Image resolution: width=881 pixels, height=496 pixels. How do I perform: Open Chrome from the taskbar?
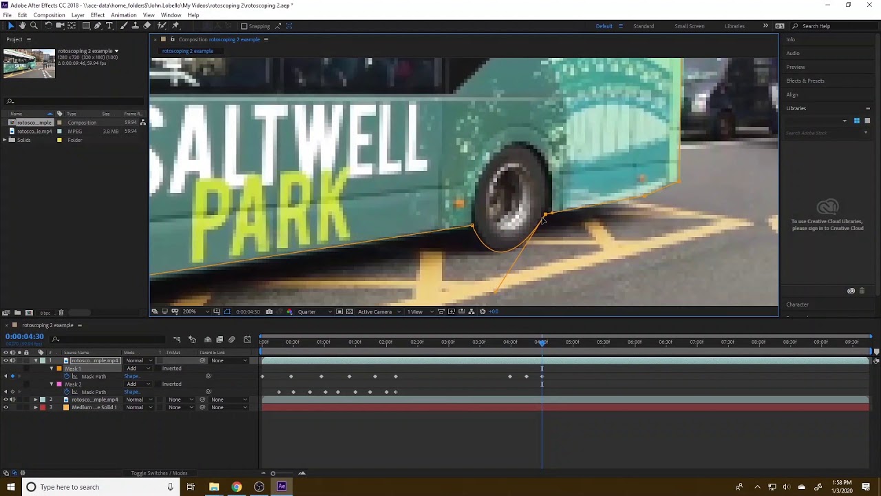(236, 487)
